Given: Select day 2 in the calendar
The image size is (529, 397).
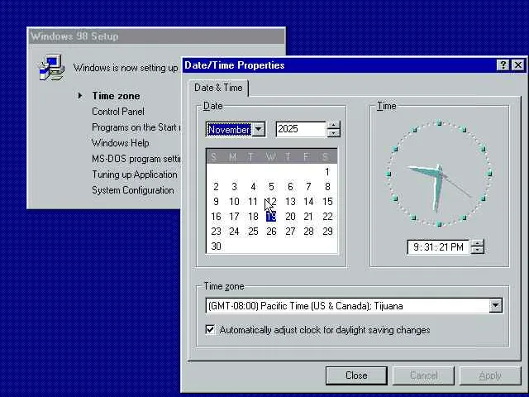Looking at the screenshot, I should tap(216, 187).
